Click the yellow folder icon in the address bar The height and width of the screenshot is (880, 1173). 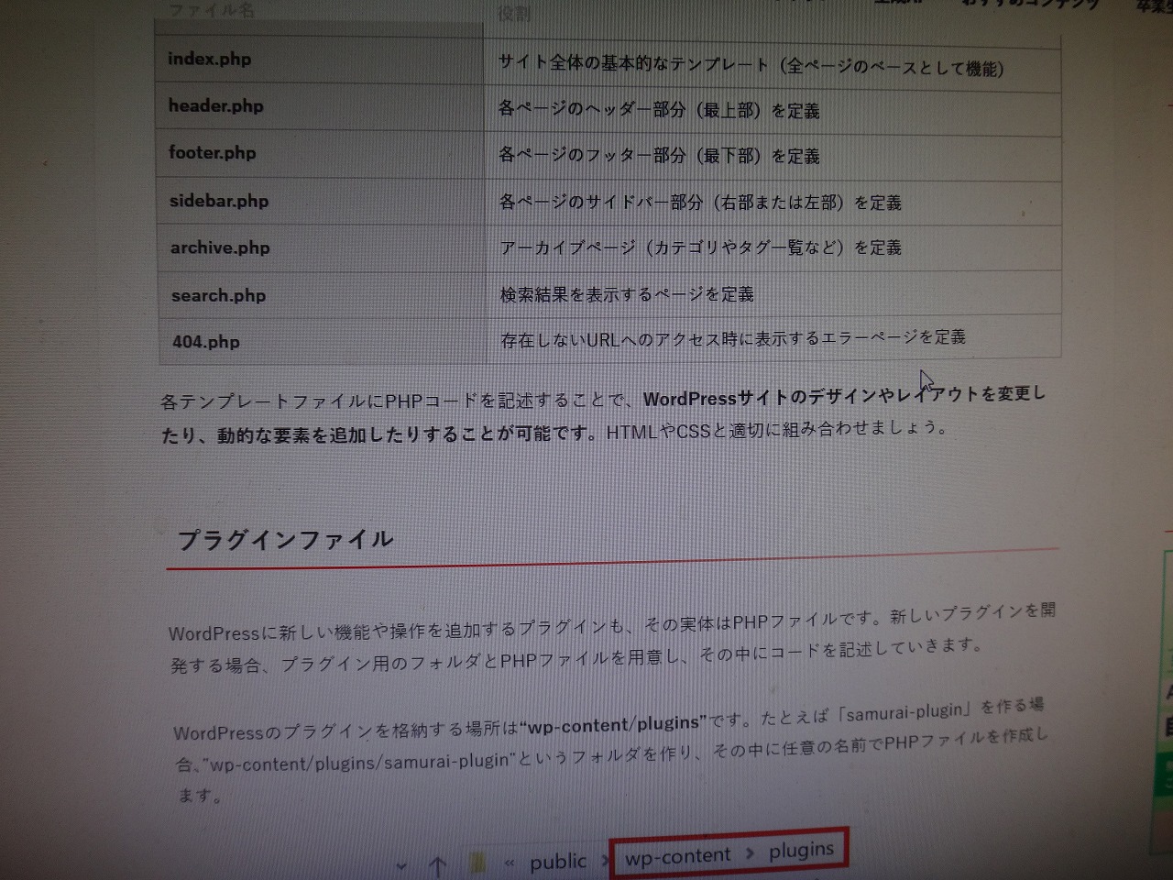pos(477,863)
